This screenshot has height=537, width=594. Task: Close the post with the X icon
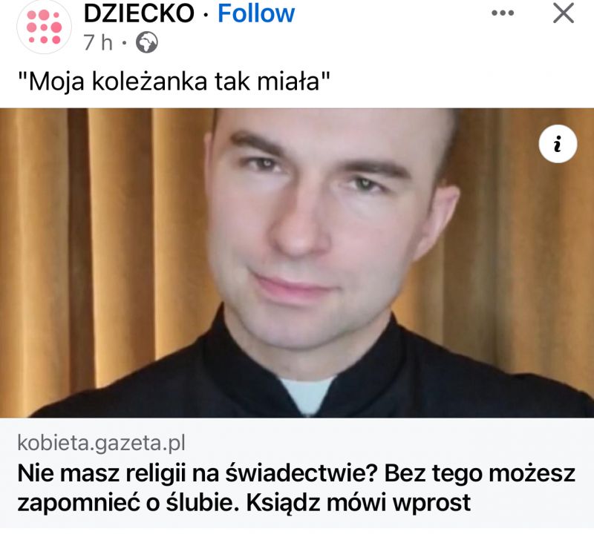coord(564,13)
